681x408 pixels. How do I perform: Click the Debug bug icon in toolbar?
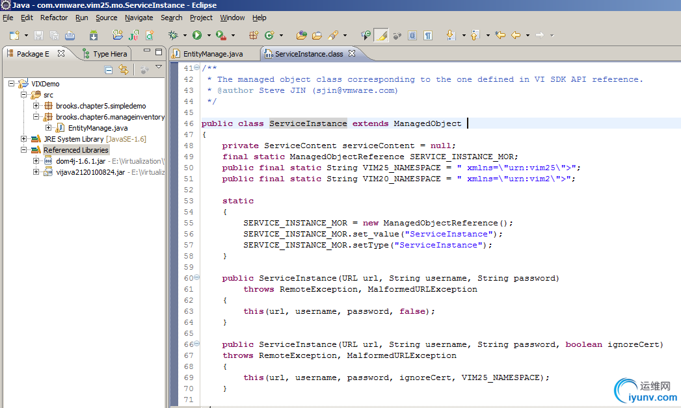173,35
